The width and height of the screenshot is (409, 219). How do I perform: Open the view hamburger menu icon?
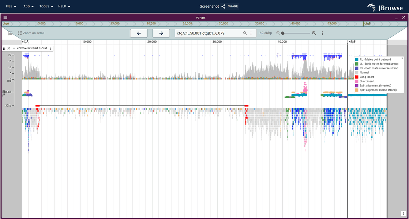click(x=5, y=18)
